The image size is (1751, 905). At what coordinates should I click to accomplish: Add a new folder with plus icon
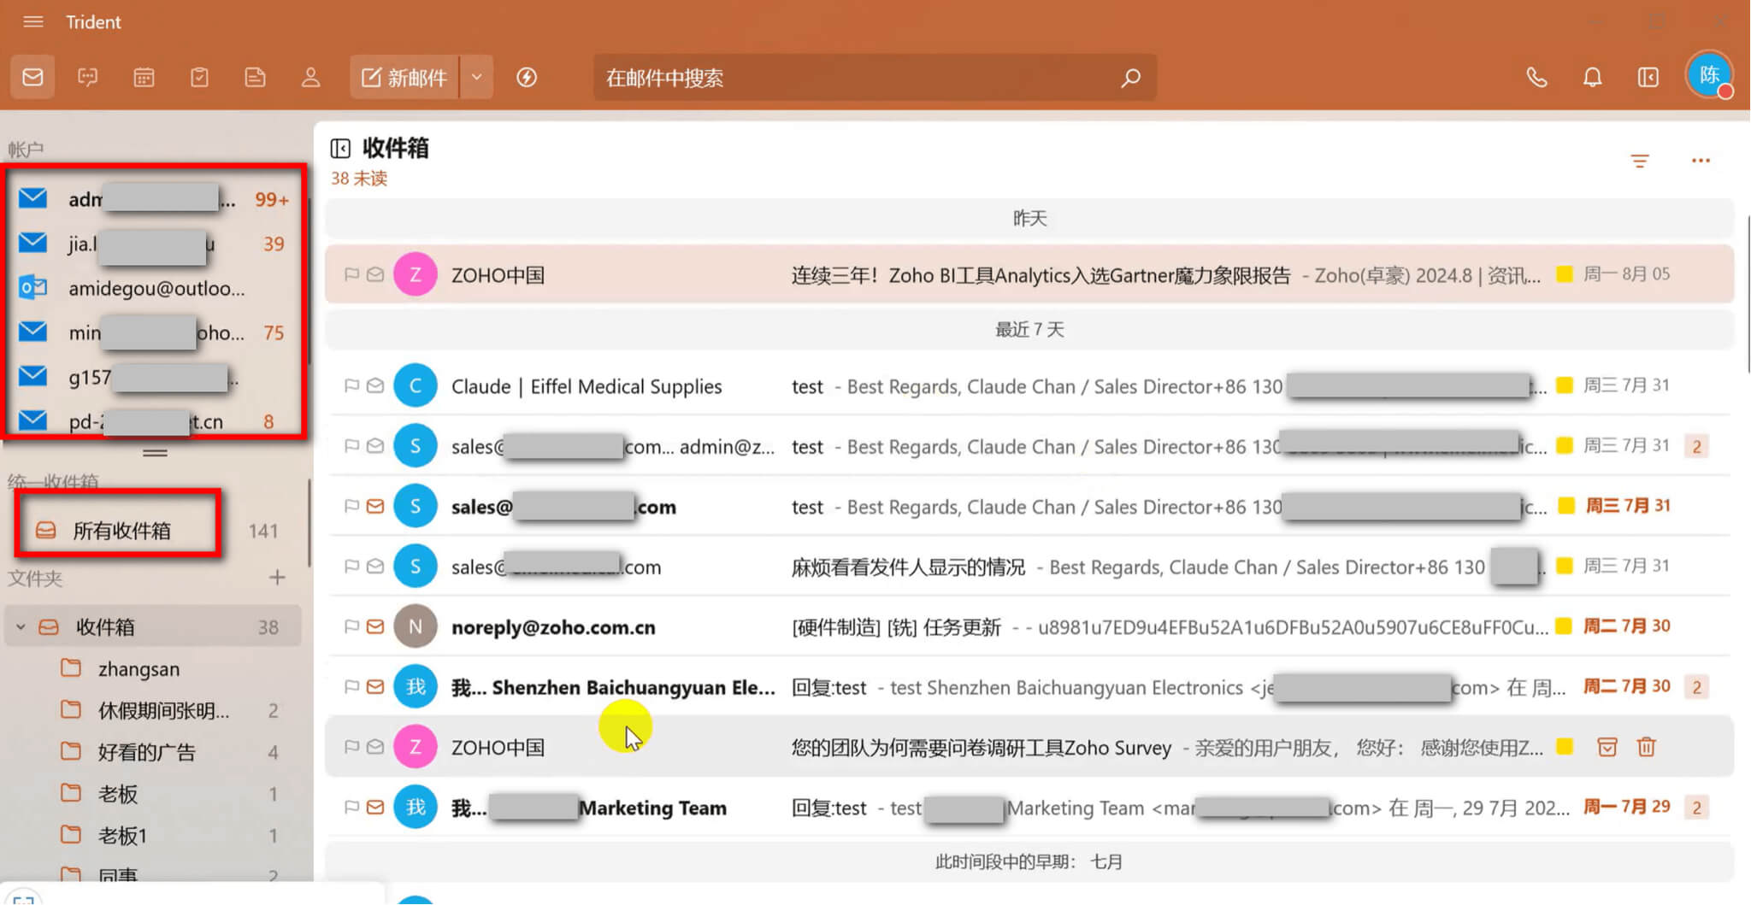(277, 578)
